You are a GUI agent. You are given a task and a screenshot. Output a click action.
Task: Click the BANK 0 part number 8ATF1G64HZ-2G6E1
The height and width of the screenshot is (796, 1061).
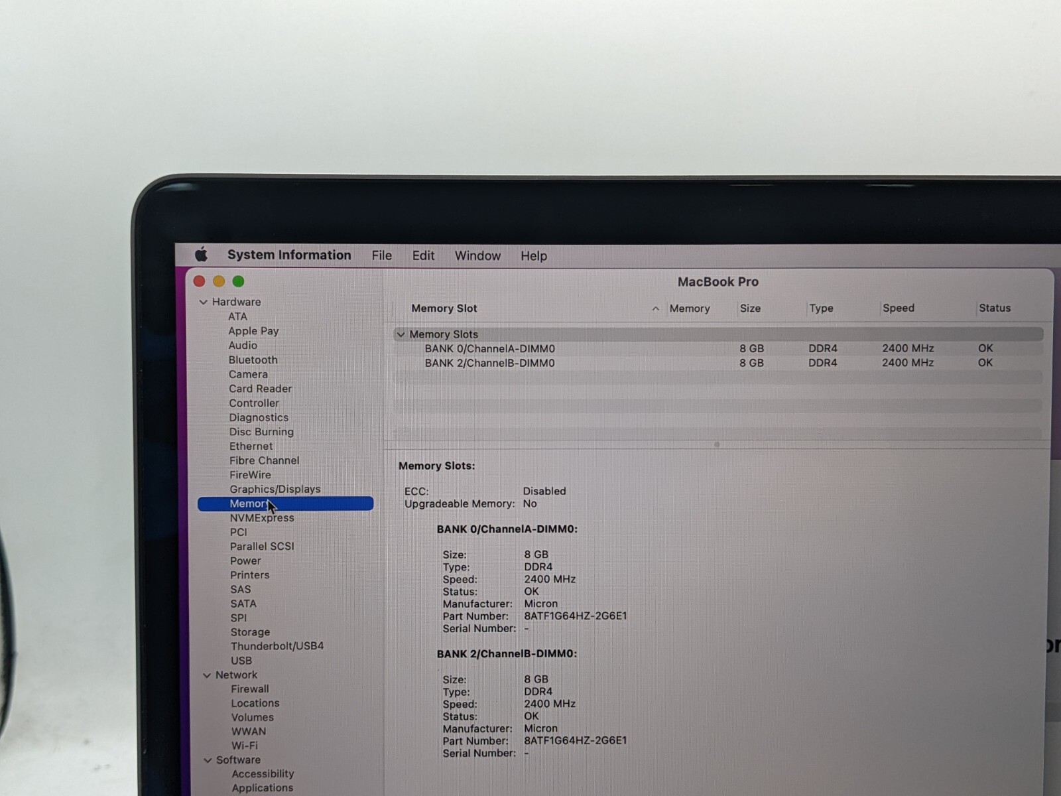[575, 616]
